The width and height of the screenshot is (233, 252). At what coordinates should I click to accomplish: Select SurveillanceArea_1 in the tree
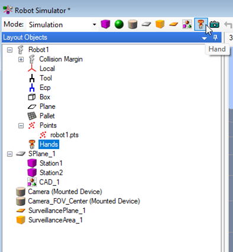pyautogui.click(x=56, y=220)
